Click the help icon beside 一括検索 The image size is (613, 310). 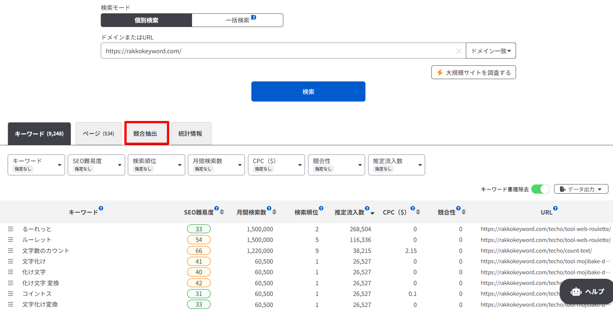(x=254, y=17)
